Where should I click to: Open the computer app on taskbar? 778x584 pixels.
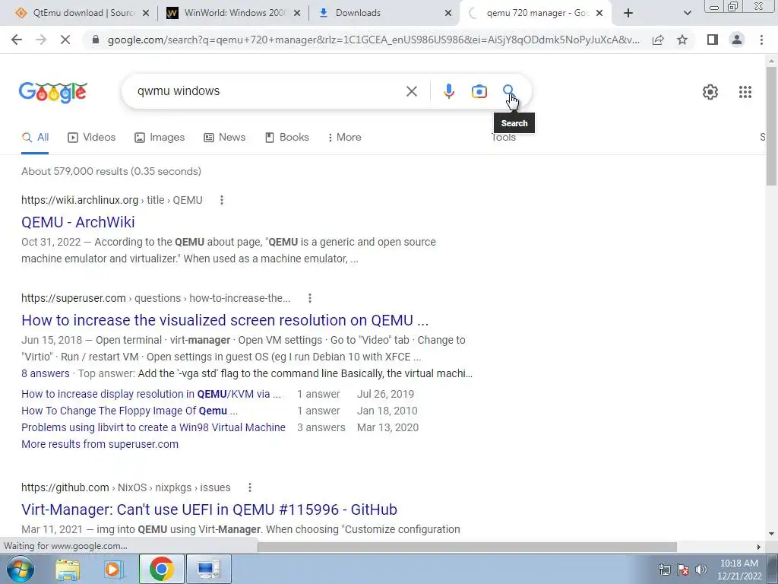coord(208,569)
